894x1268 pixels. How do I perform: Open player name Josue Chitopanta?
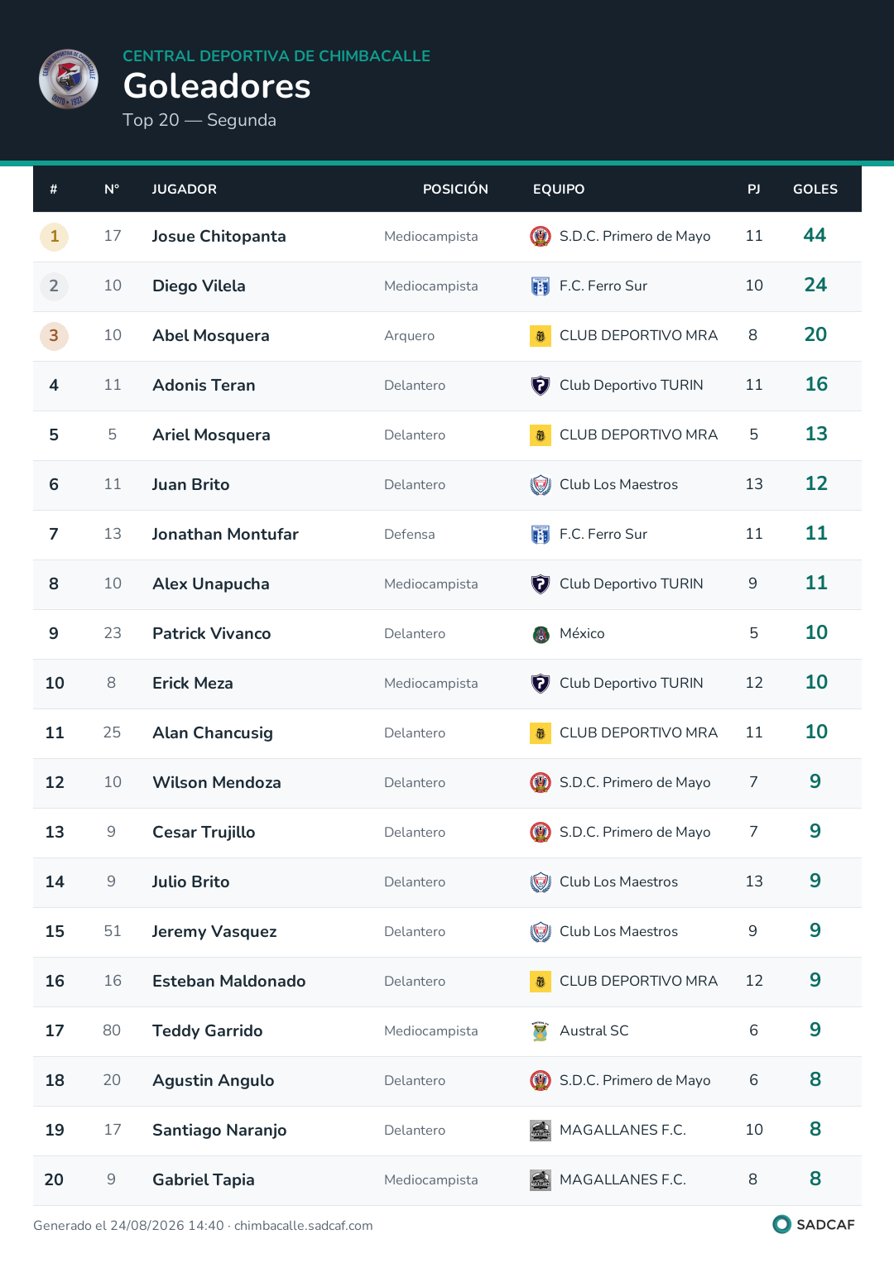click(219, 237)
